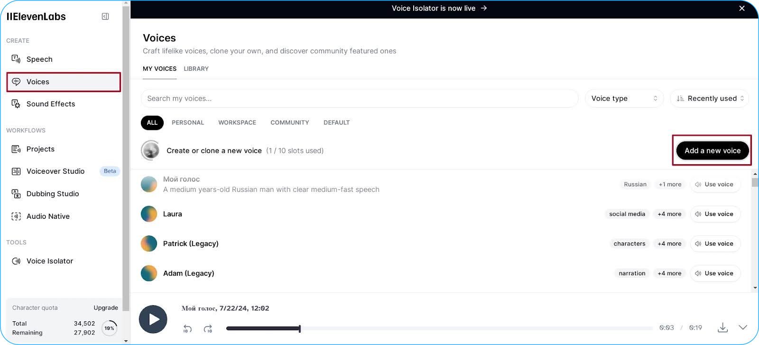Click the Мой голос voice avatar
Screen dimensions: 759x345
tap(149, 184)
